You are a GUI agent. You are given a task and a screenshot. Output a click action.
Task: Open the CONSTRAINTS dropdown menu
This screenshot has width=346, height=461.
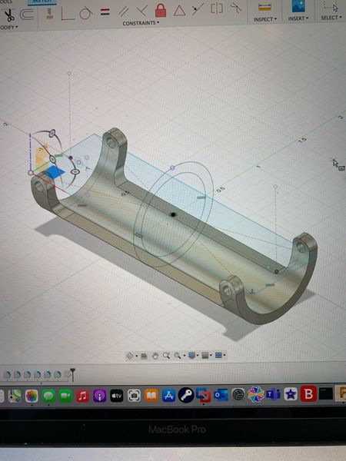[x=141, y=23]
